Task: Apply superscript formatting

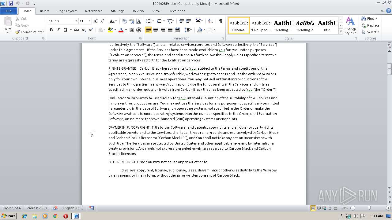Action: pyautogui.click(x=91, y=30)
